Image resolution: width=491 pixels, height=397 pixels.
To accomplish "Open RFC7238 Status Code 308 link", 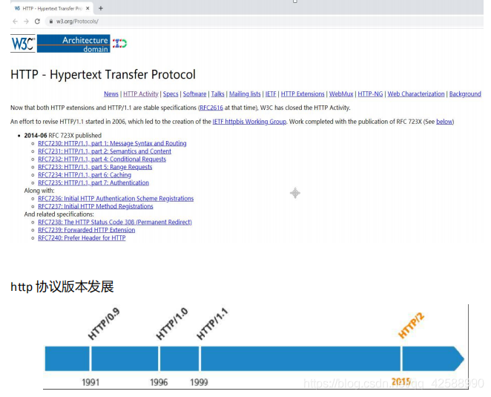I will 115,222.
